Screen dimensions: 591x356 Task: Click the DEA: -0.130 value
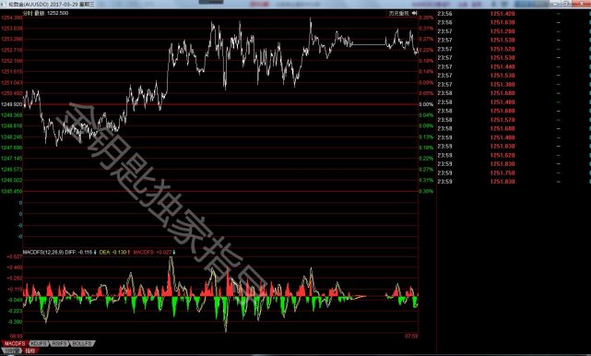click(114, 252)
